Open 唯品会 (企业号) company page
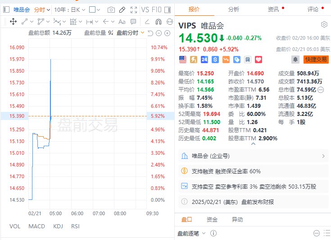This screenshot has height=240, width=331. (x=253, y=156)
